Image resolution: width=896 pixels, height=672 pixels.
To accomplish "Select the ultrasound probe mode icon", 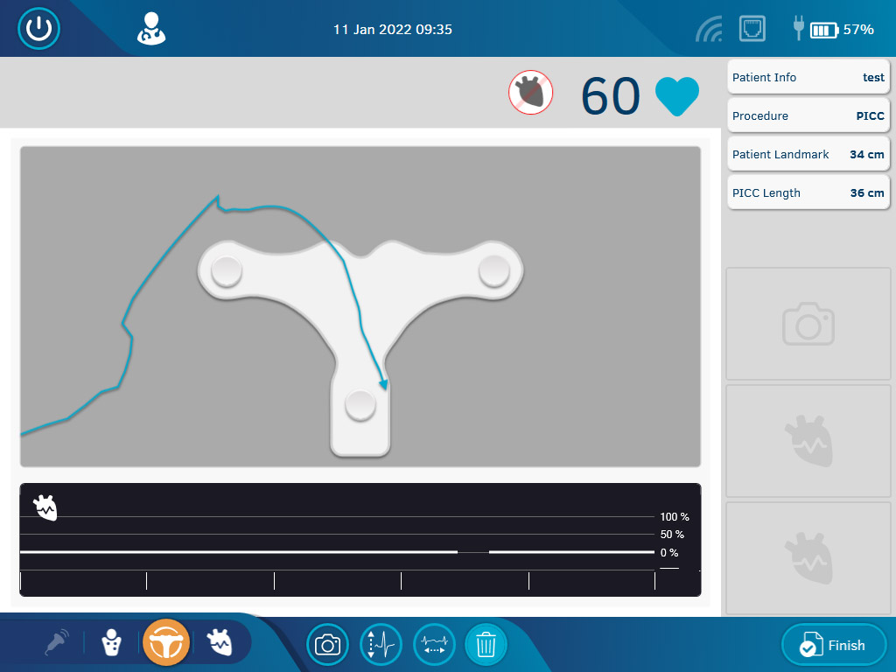I will pos(58,643).
